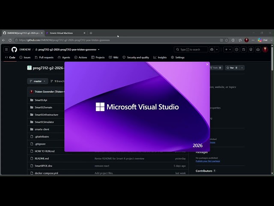Expand the Star list dropdown arrow

pos(242,68)
